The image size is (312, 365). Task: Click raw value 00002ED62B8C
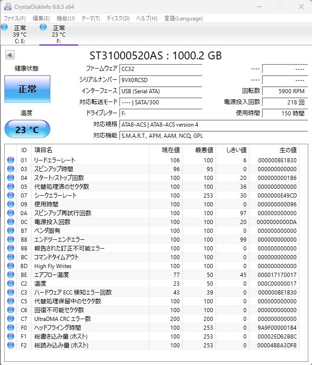pos(277,337)
